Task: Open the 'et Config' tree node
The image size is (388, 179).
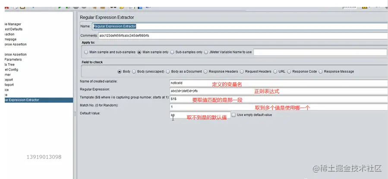Action: (11, 70)
